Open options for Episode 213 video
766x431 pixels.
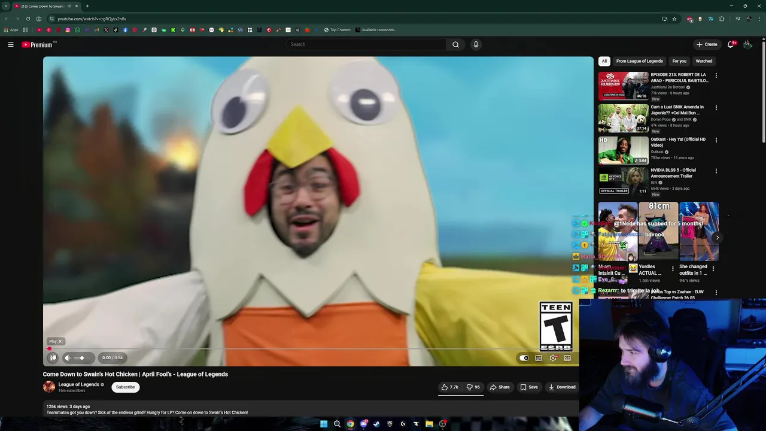click(716, 75)
